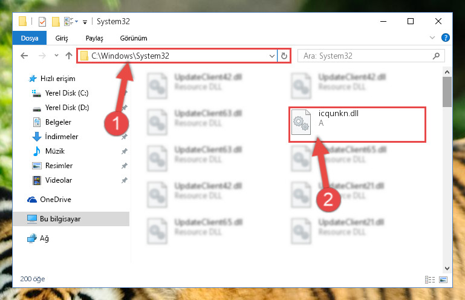Select Yerel Disk (D:) in sidebar

coord(67,108)
